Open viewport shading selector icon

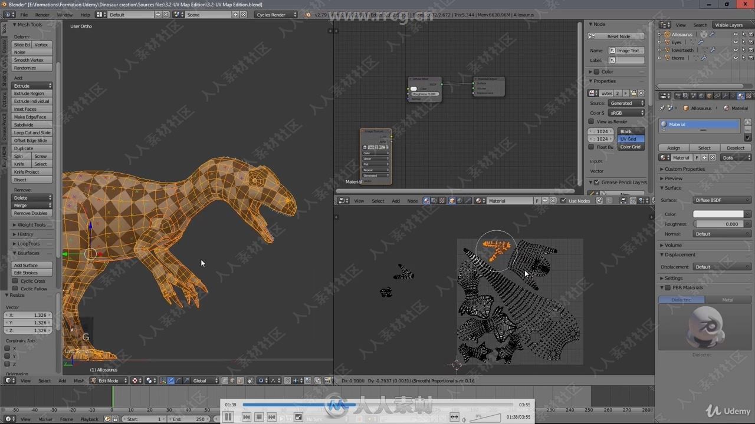[x=136, y=380]
